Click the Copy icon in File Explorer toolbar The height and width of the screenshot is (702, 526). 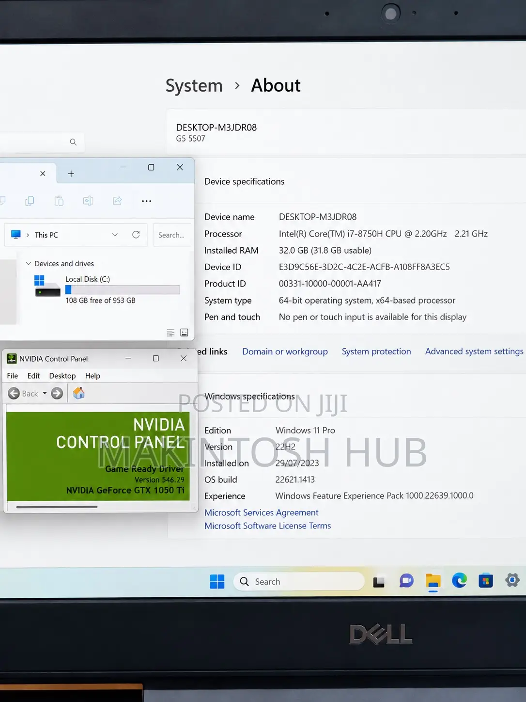click(30, 201)
